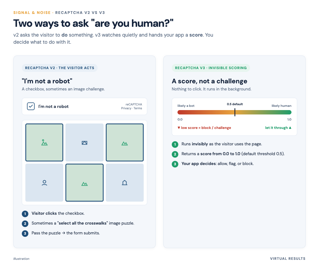The image size is (319, 271).
Task: Click the "0.5 default" label
Action: click(235, 104)
